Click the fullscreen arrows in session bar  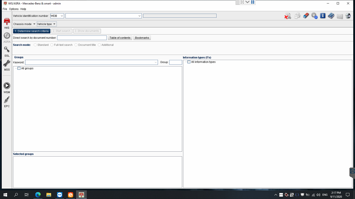click(242, 2)
